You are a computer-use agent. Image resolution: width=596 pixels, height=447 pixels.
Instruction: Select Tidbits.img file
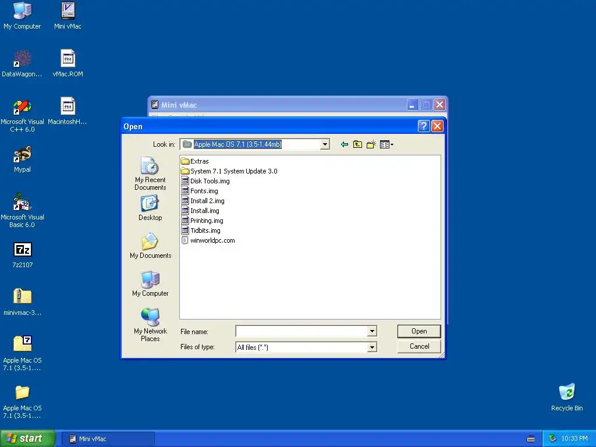[201, 230]
